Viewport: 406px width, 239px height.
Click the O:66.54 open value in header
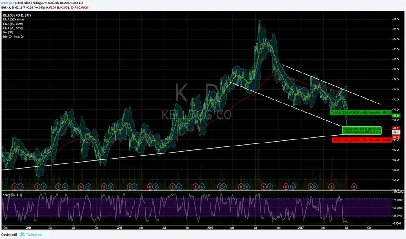click(x=51, y=7)
